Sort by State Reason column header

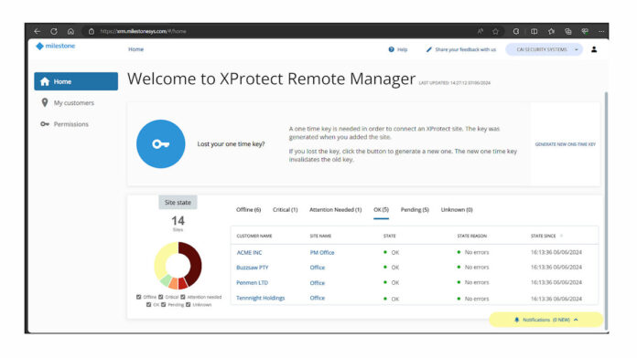click(471, 236)
